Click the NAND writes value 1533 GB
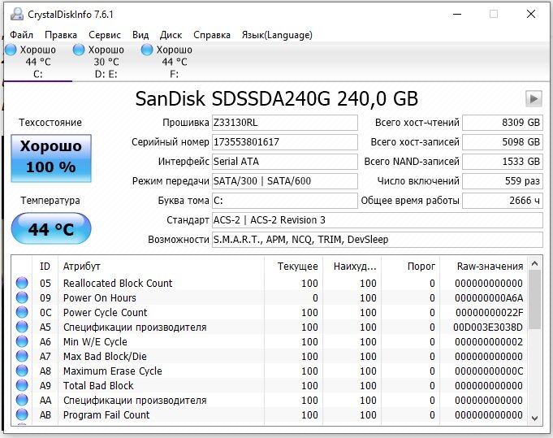 tap(503, 161)
